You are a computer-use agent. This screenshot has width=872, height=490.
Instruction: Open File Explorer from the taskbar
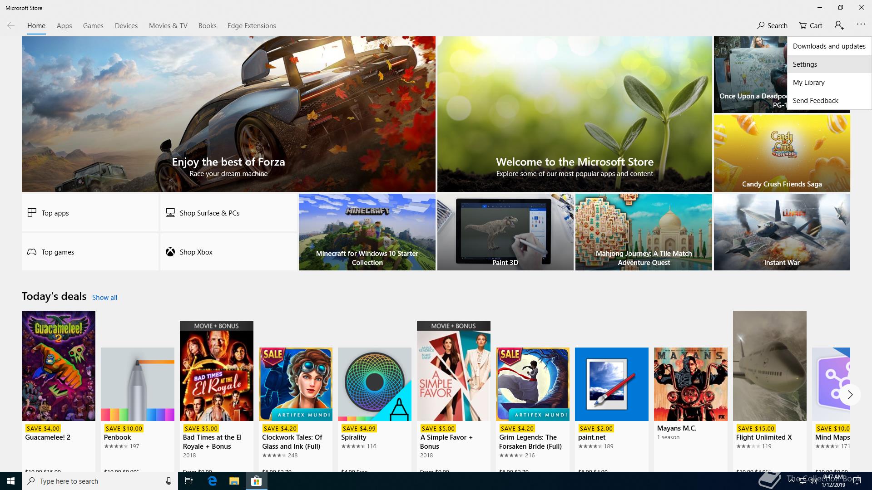pos(234,481)
